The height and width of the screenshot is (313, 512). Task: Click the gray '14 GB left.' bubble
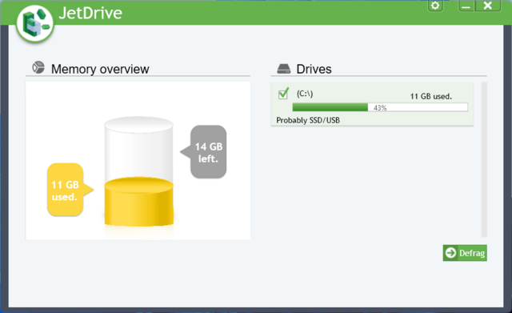click(x=204, y=152)
